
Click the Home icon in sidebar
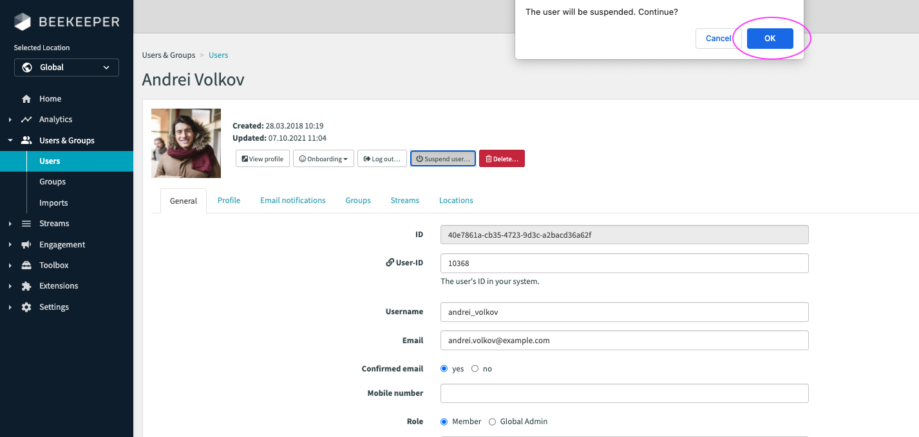point(26,98)
